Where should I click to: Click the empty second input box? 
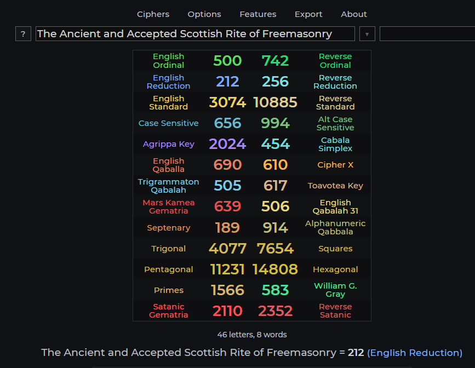pos(427,33)
